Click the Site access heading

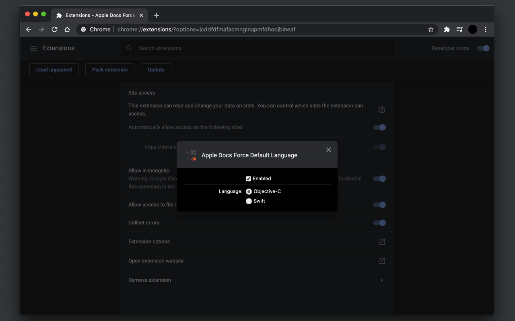click(142, 93)
